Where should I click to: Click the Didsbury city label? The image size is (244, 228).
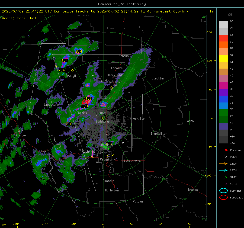[102, 121]
